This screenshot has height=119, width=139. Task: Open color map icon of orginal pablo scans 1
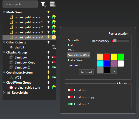pyautogui.click(x=54, y=22)
